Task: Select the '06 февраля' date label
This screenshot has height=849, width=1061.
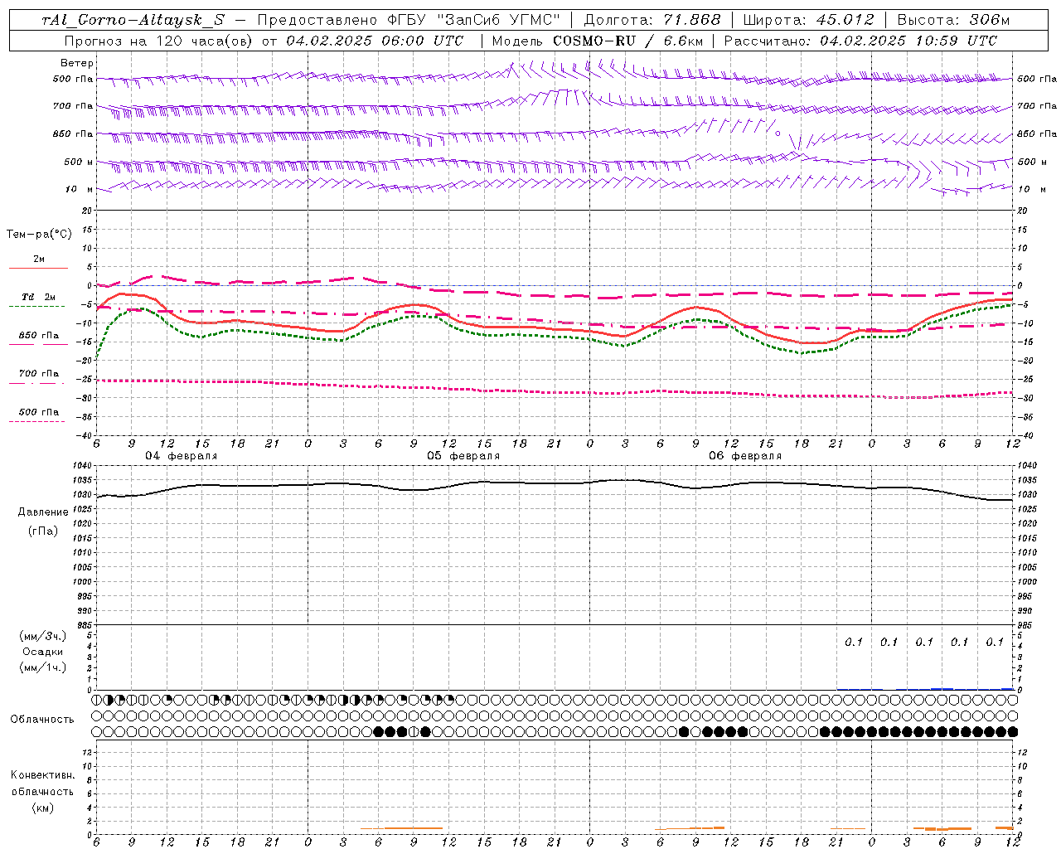Action: pyautogui.click(x=745, y=456)
